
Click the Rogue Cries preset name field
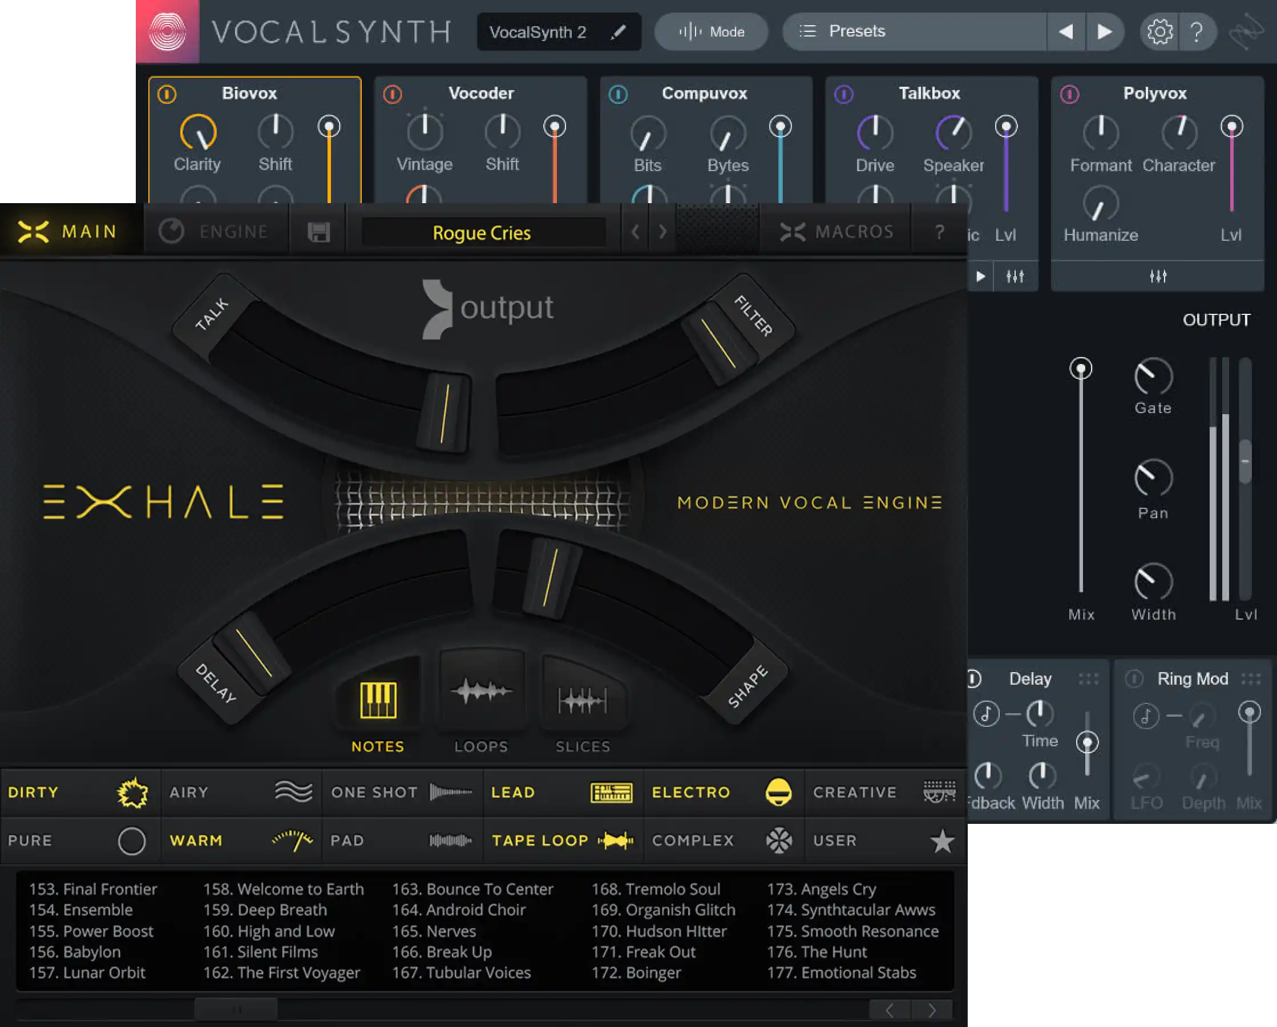tap(482, 233)
